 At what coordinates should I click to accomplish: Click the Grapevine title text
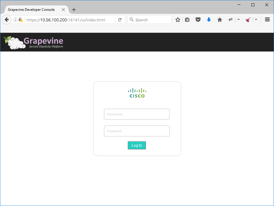[x=43, y=41]
